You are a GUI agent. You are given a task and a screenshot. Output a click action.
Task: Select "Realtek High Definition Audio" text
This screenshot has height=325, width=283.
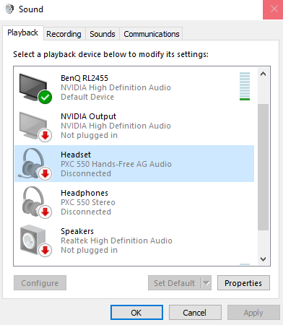116,240
